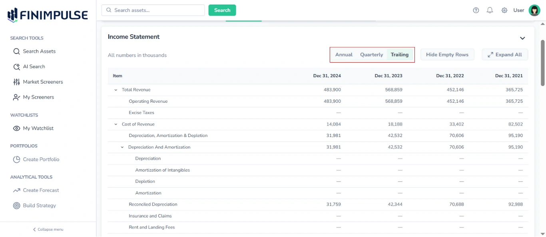546x237 pixels.
Task: Switch the statement period to Quarterly
Action: click(371, 55)
